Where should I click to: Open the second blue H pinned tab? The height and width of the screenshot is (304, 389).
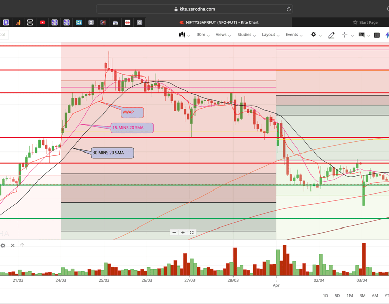66,23
